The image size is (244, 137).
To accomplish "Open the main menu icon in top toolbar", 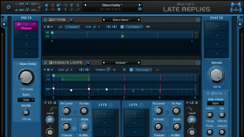I will pyautogui.click(x=47, y=5).
